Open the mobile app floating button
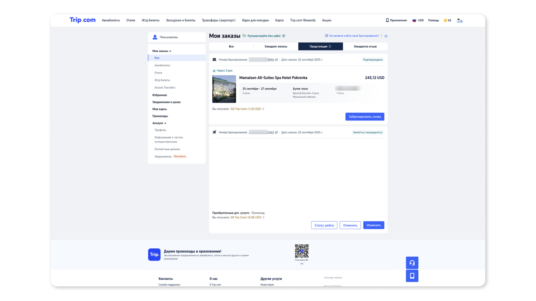Screen dimensions: 536x301 pyautogui.click(x=412, y=276)
